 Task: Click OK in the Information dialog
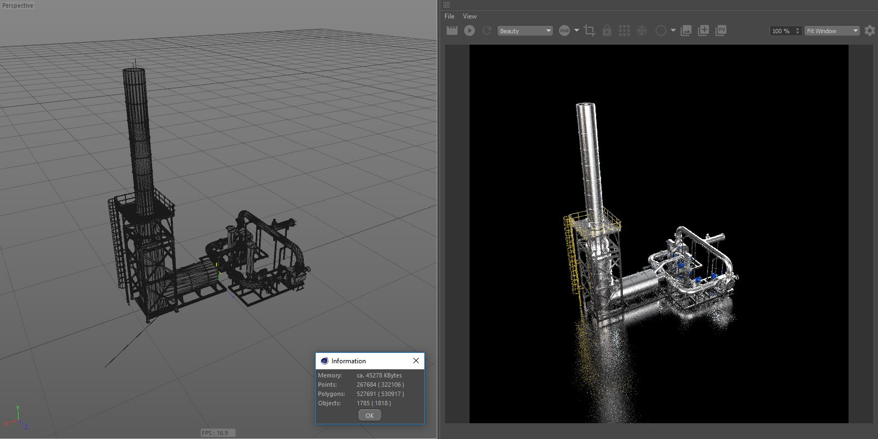pyautogui.click(x=370, y=415)
